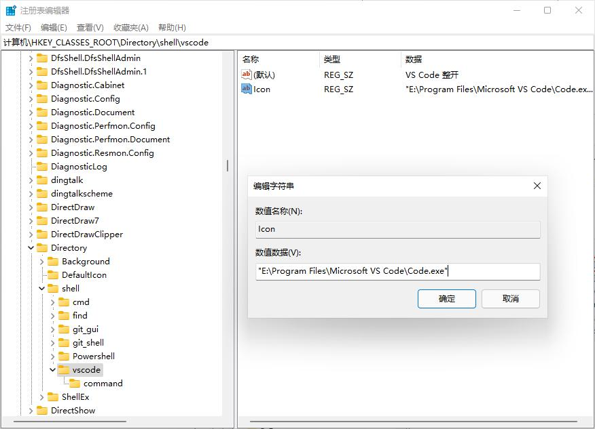Select the Diagnostic.Perfmon.Document key

[111, 140]
